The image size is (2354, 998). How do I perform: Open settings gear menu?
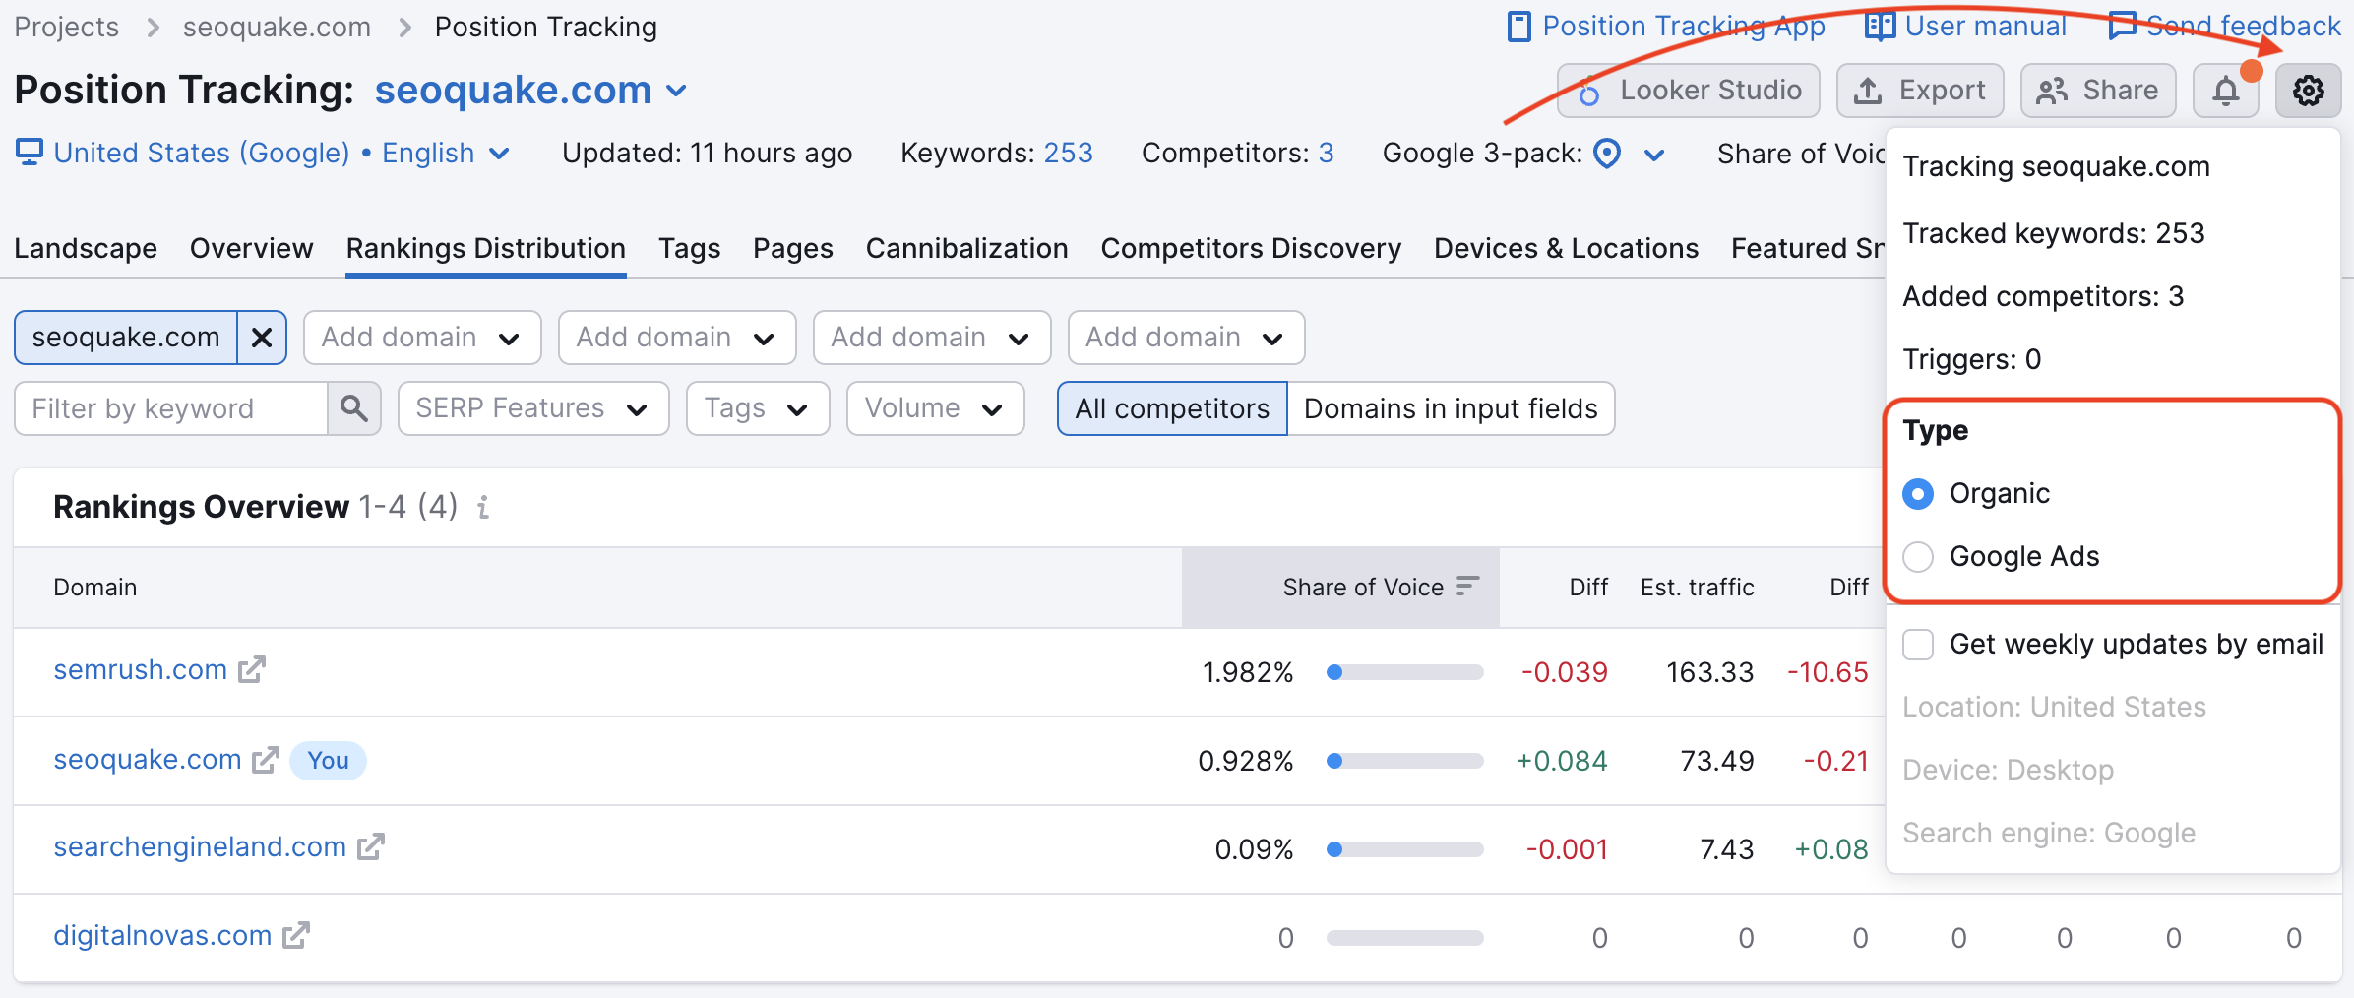[2308, 91]
